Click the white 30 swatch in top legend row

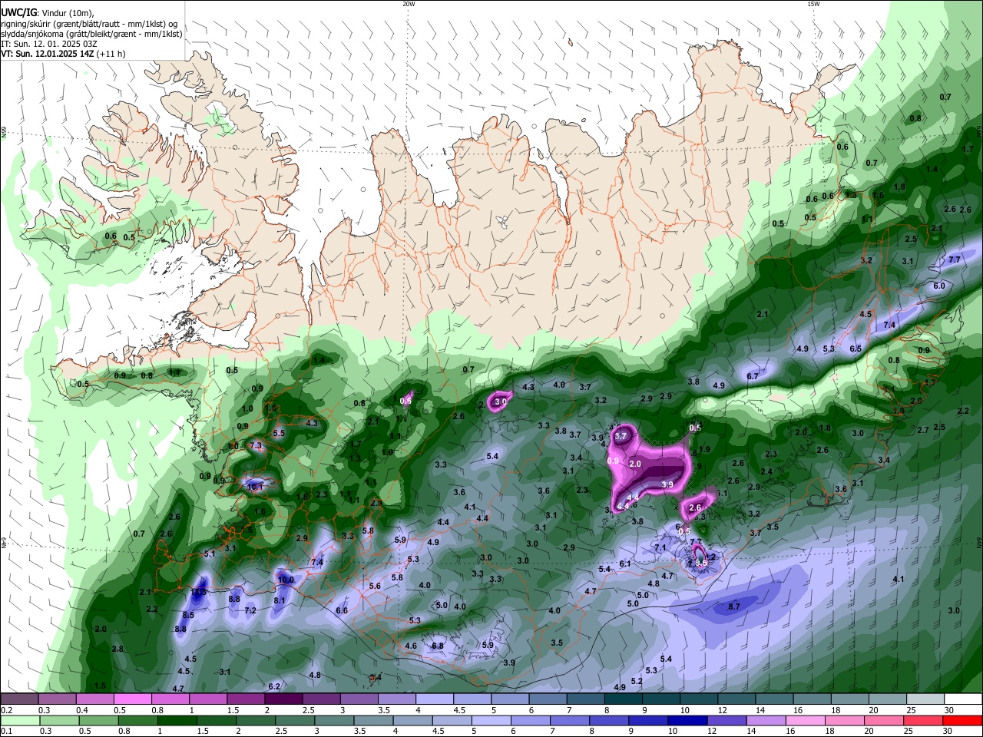coord(963,699)
